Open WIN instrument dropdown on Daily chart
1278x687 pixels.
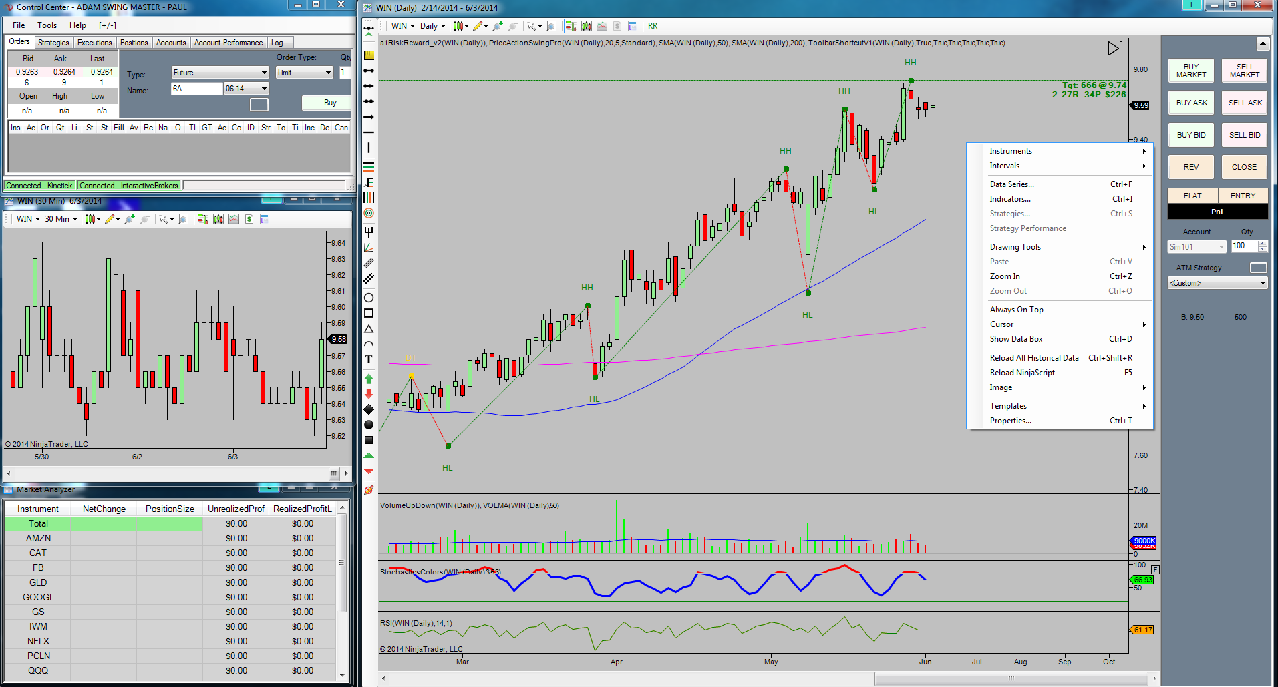[x=403, y=26]
